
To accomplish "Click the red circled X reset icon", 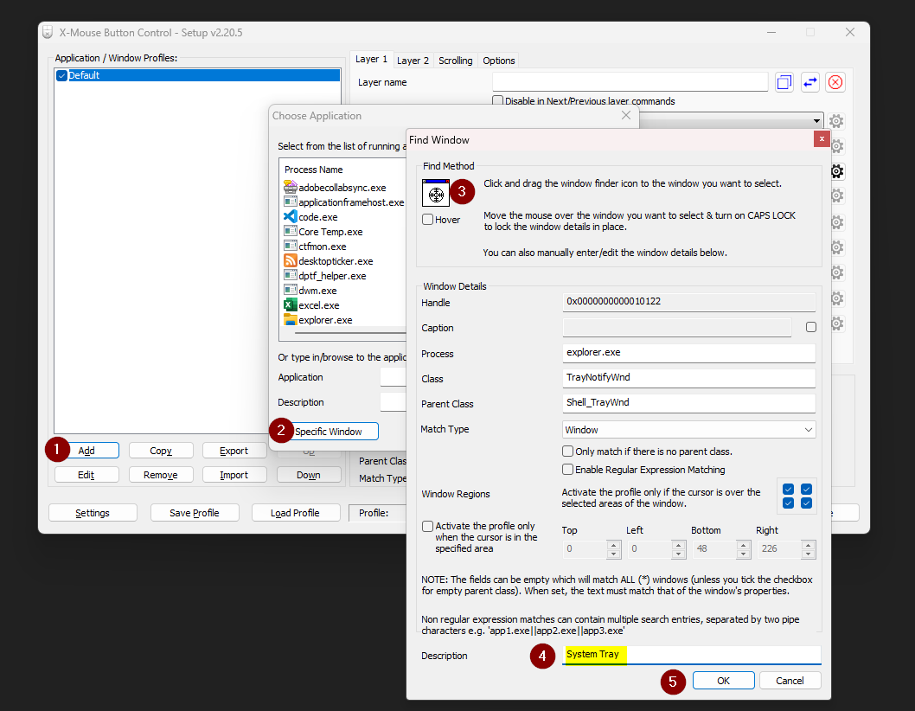I will point(835,82).
